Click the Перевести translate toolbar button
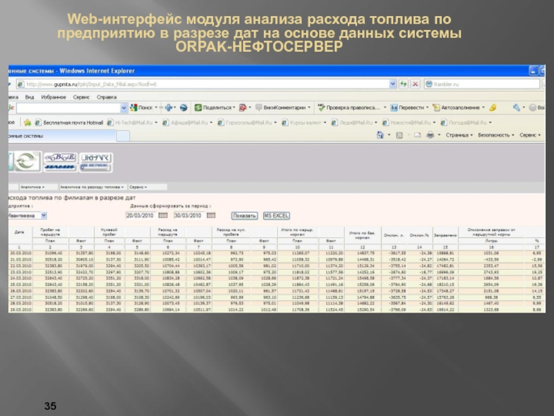 point(410,108)
